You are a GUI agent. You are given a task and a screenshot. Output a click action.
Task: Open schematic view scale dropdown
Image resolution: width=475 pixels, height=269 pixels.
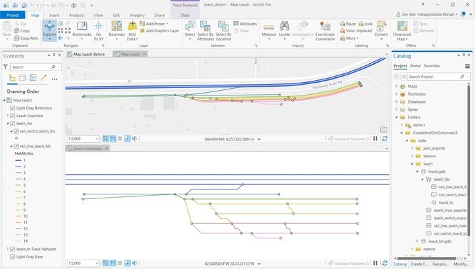(97, 263)
